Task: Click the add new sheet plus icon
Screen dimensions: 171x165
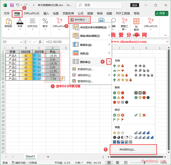Action: click(48, 157)
